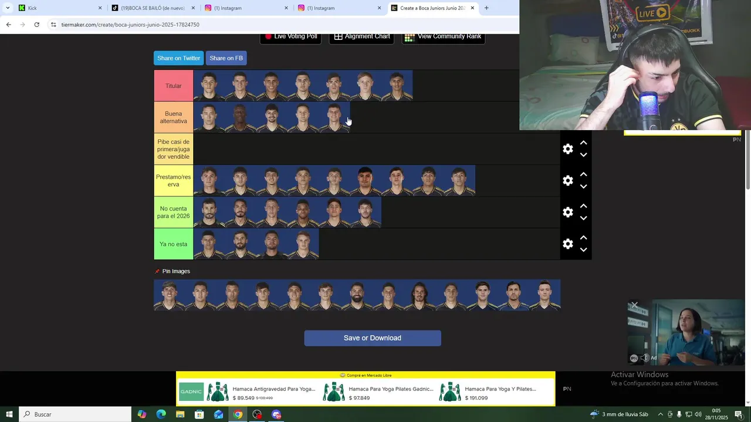
Task: Open Copilot from the taskbar
Action: click(142, 414)
